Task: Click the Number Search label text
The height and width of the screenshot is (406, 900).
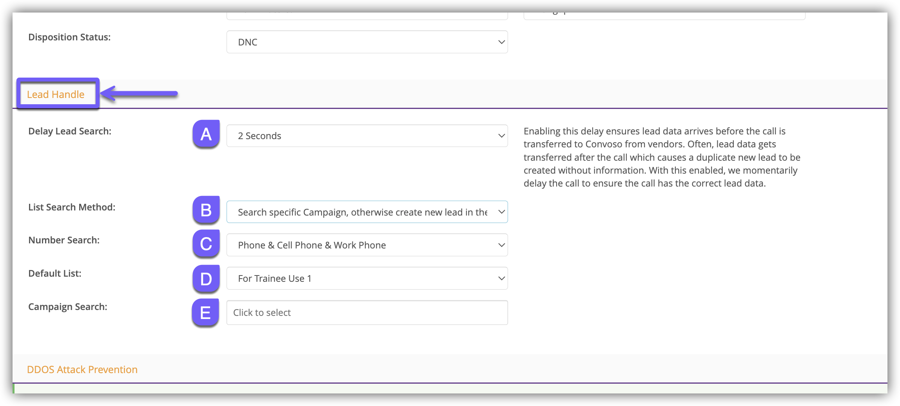Action: point(64,240)
